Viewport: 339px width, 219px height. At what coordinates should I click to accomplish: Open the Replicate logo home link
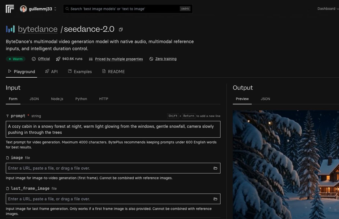click(x=10, y=9)
